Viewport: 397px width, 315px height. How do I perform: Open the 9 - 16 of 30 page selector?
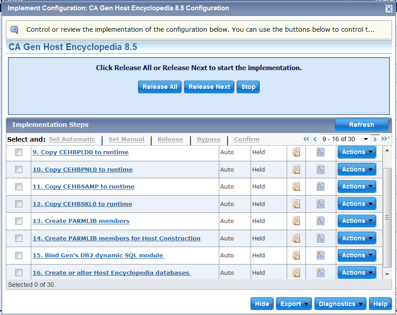pos(345,139)
